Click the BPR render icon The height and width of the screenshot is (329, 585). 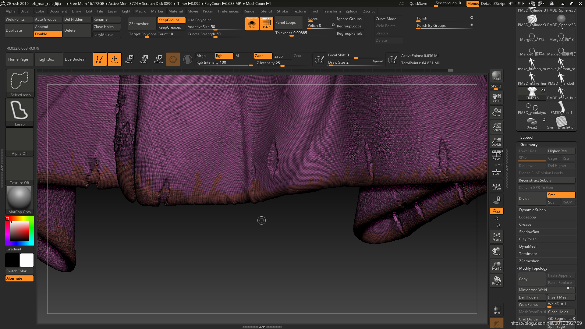pos(496,76)
